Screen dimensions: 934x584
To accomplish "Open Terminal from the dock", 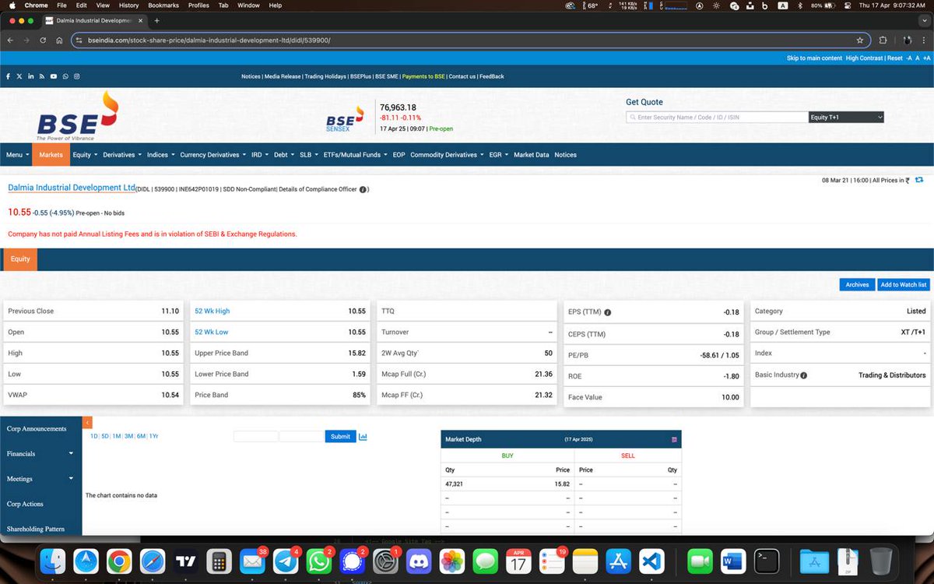I will tap(766, 561).
